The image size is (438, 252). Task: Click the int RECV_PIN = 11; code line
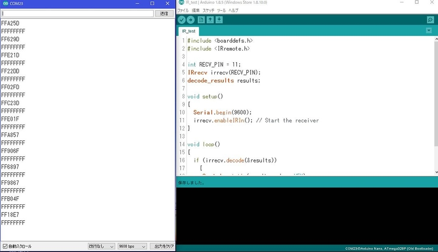tap(214, 65)
